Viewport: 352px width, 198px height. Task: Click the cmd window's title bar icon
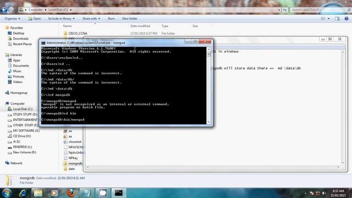pyautogui.click(x=43, y=43)
